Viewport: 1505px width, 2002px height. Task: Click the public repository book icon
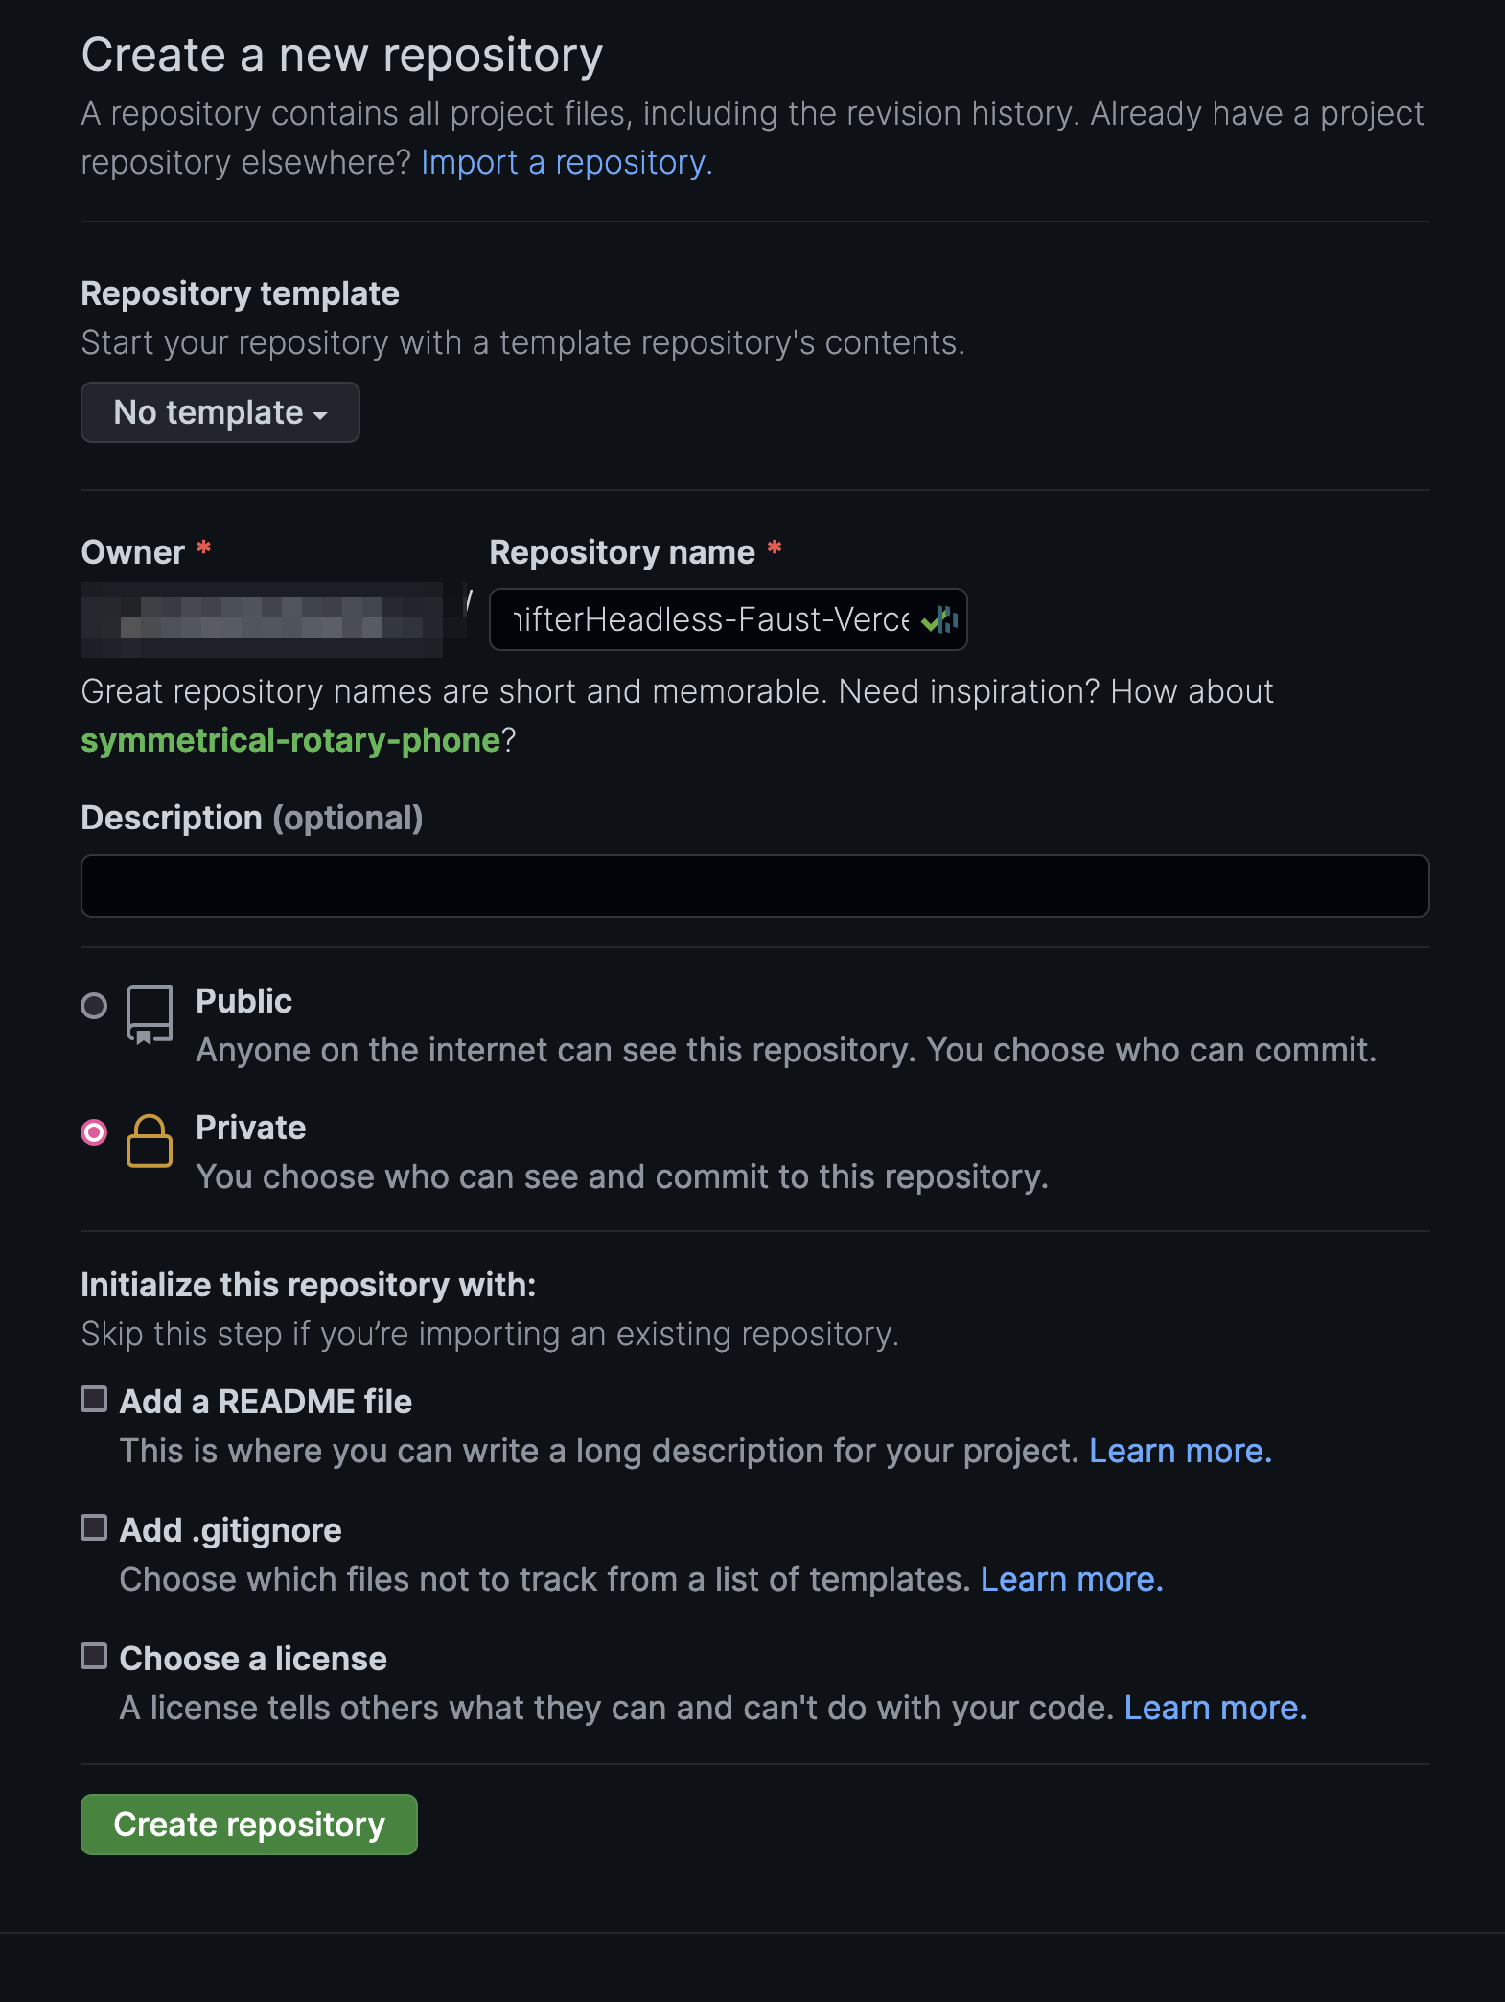pos(150,1014)
